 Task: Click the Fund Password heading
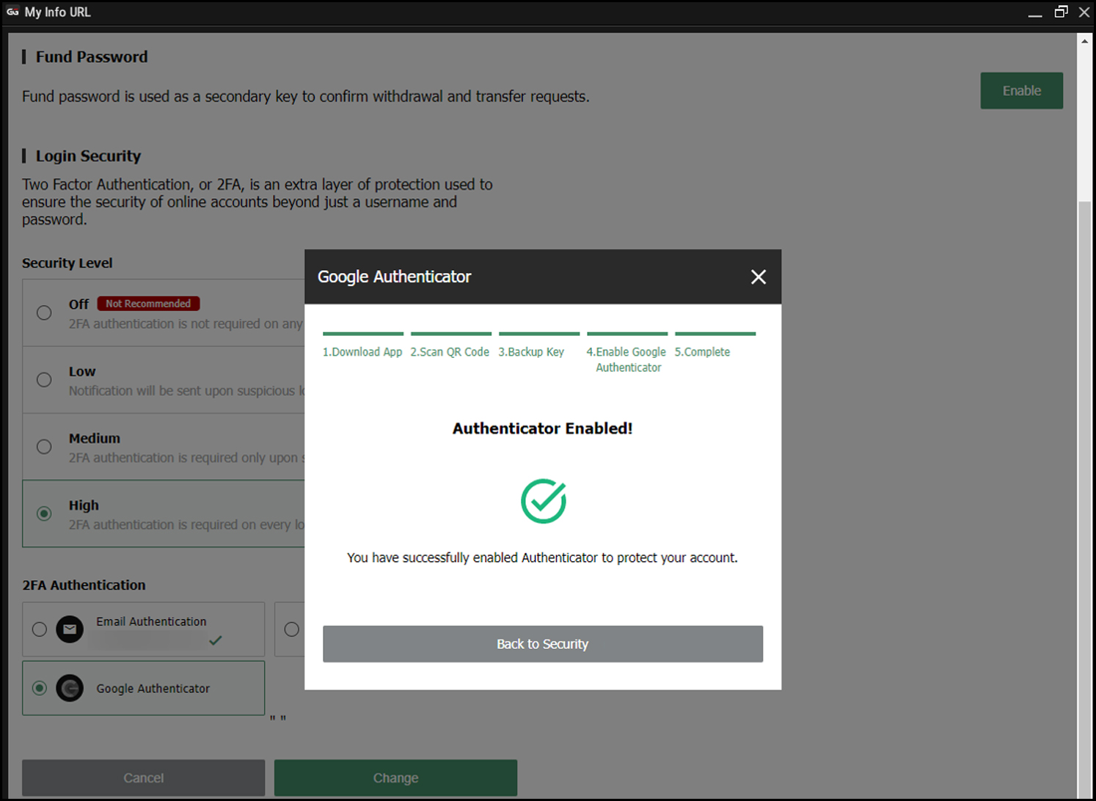point(92,57)
